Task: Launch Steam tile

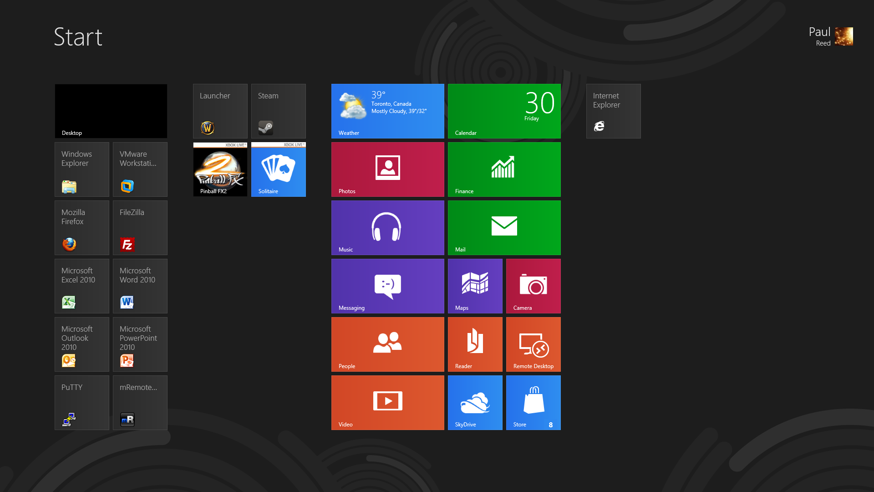Action: tap(279, 111)
